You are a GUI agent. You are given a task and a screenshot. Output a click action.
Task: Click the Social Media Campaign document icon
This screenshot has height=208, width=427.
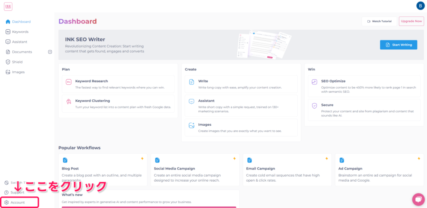(x=157, y=160)
